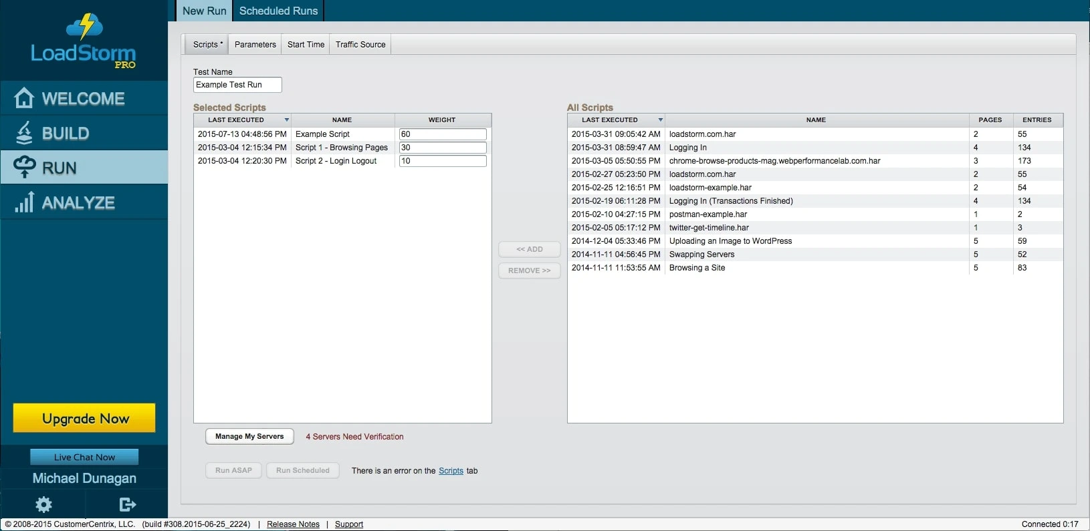Select the Run cloud icon
This screenshot has height=531, width=1090.
pyautogui.click(x=24, y=167)
